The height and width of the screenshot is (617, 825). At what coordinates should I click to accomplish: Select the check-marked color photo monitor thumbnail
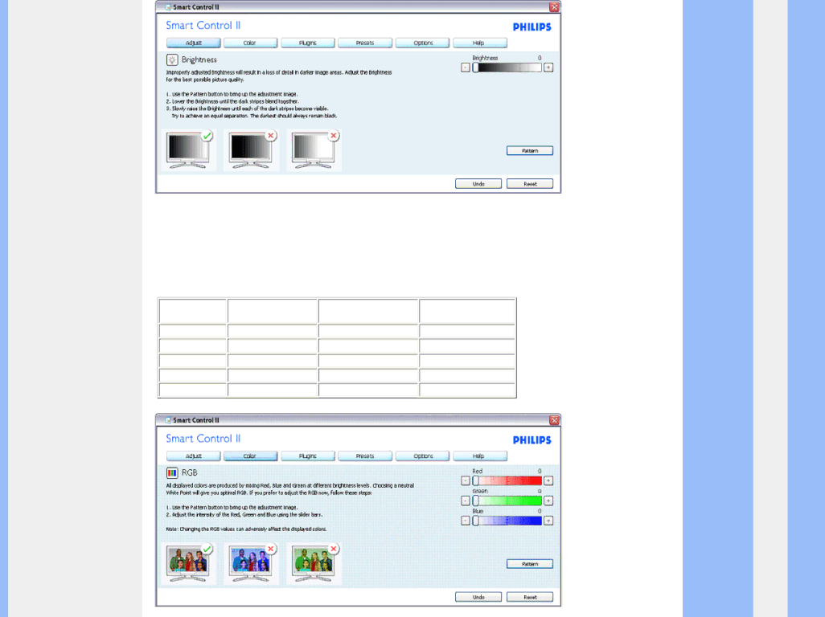click(x=188, y=563)
